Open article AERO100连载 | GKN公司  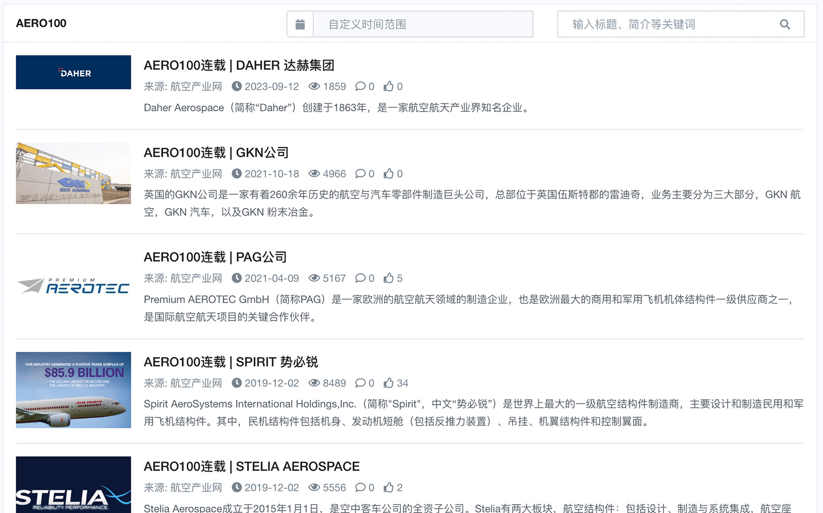pyautogui.click(x=216, y=153)
